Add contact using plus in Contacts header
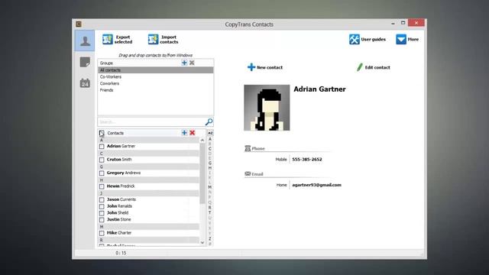489x275 pixels. [184, 133]
